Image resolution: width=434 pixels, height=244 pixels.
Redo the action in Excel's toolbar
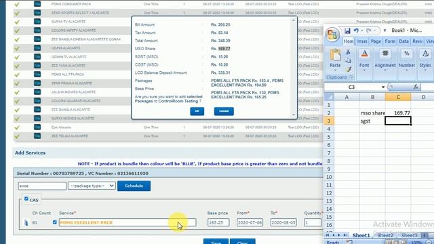click(x=369, y=30)
